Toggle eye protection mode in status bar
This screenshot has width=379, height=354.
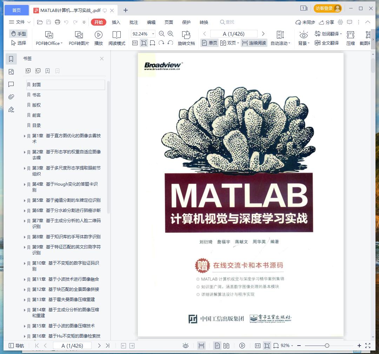point(185,346)
